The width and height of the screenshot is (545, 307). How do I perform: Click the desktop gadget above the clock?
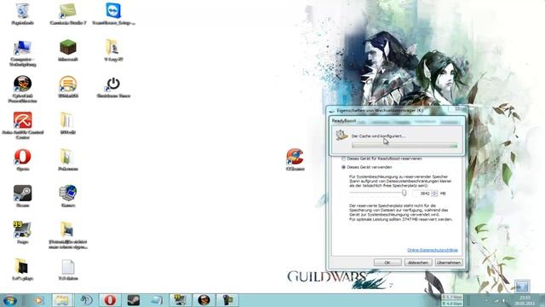pyautogui.click(x=522, y=287)
